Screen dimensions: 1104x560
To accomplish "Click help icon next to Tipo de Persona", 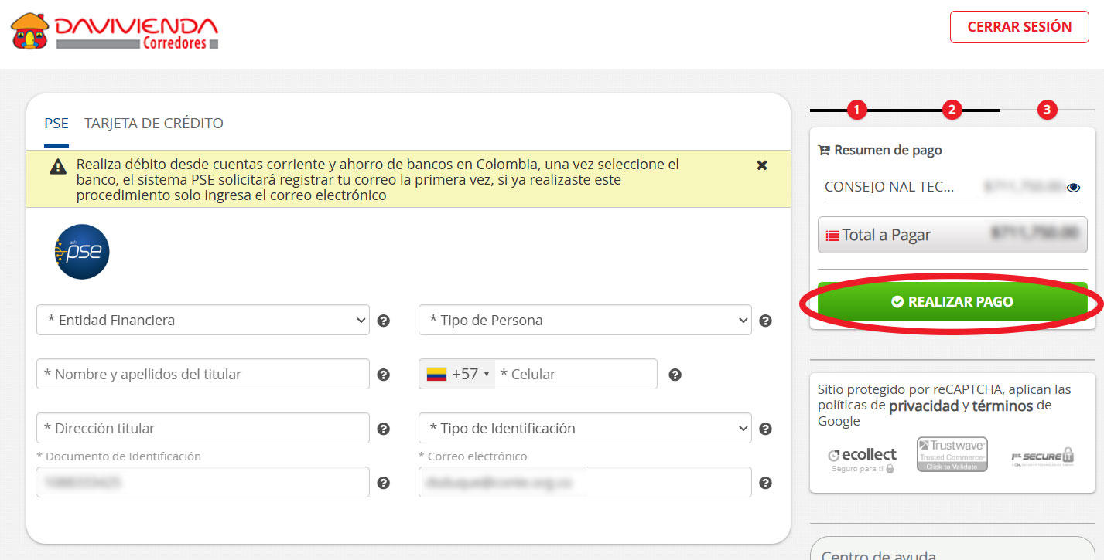I will coord(765,321).
